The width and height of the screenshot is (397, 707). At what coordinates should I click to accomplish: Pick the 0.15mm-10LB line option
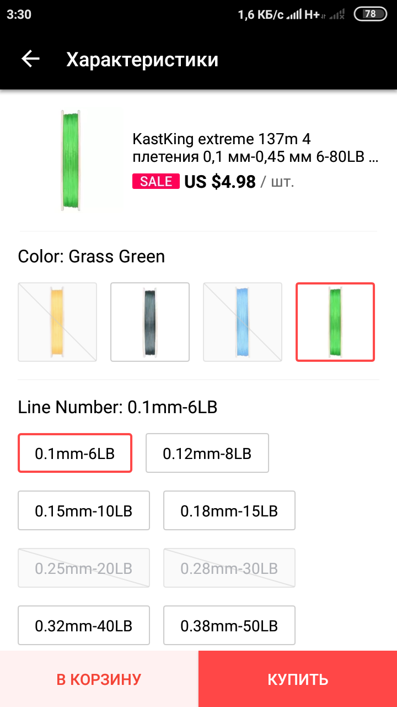[84, 511]
